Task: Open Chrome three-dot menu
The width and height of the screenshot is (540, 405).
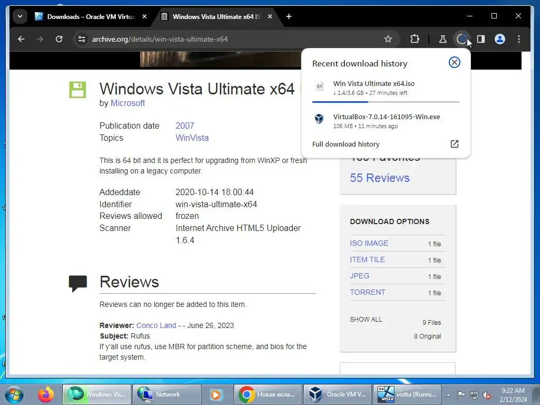Action: 519,39
